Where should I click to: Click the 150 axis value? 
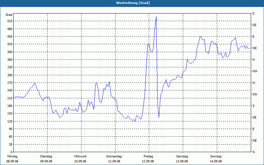[x=10, y=114]
